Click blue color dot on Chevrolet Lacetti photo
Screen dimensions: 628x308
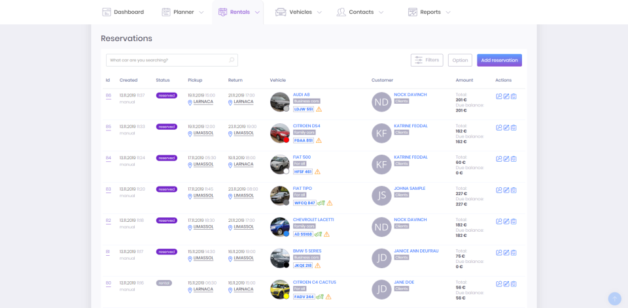click(287, 234)
